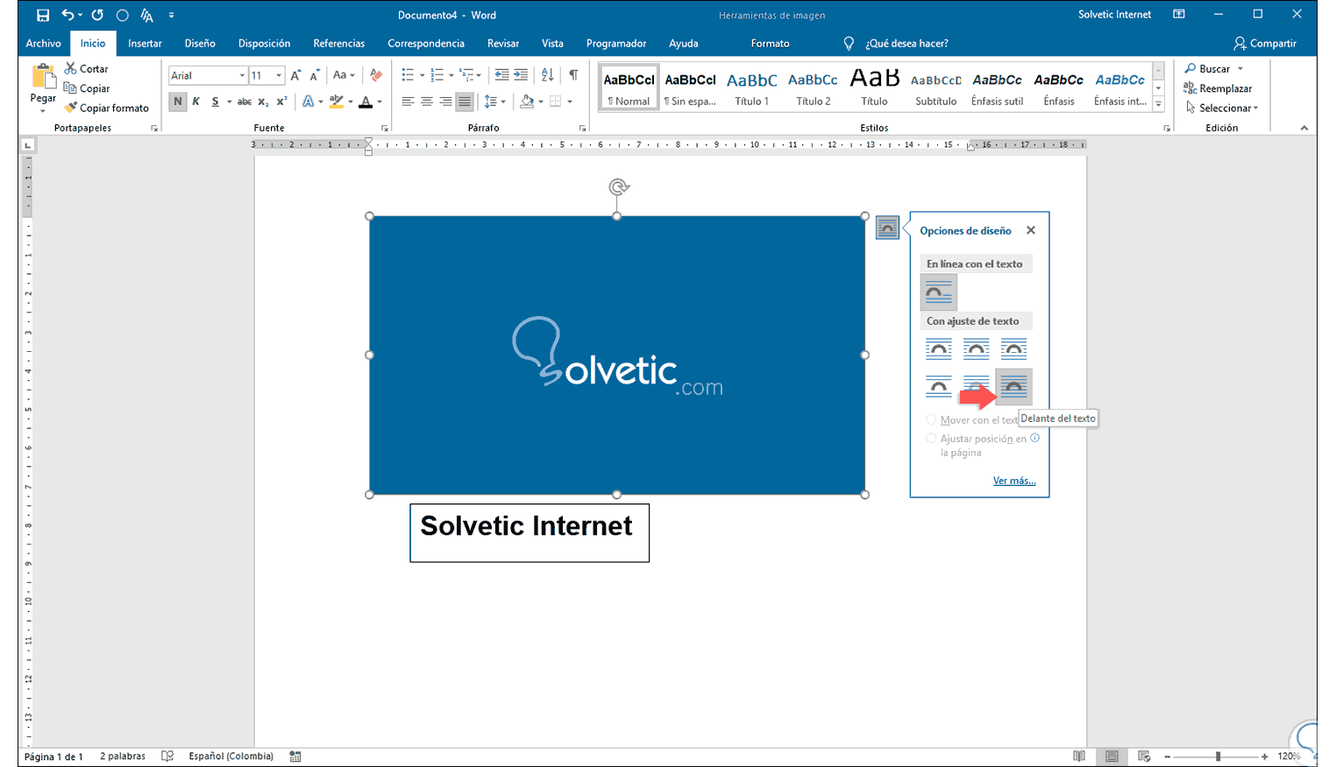Screen dimensions: 1336x767
Task: Expand the Seleccionar dropdown
Action: 1222,108
